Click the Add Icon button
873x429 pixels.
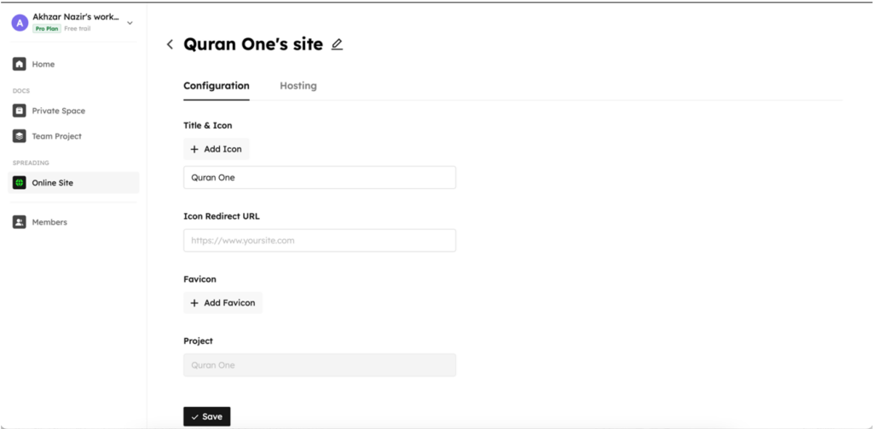point(216,149)
